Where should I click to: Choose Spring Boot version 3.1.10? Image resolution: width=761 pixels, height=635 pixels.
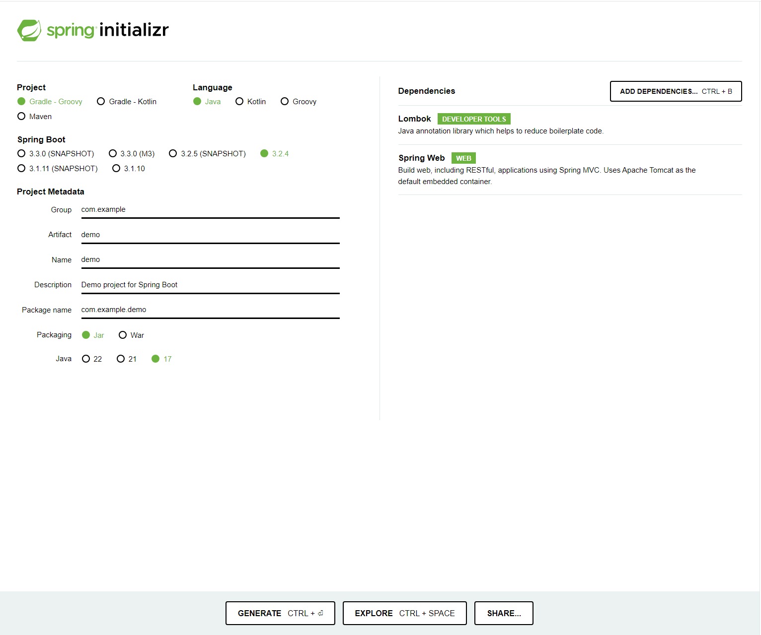pyautogui.click(x=129, y=169)
